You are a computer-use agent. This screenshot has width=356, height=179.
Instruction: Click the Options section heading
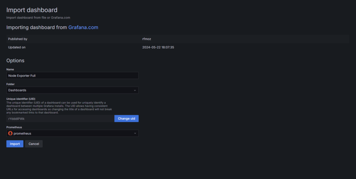pos(15,60)
